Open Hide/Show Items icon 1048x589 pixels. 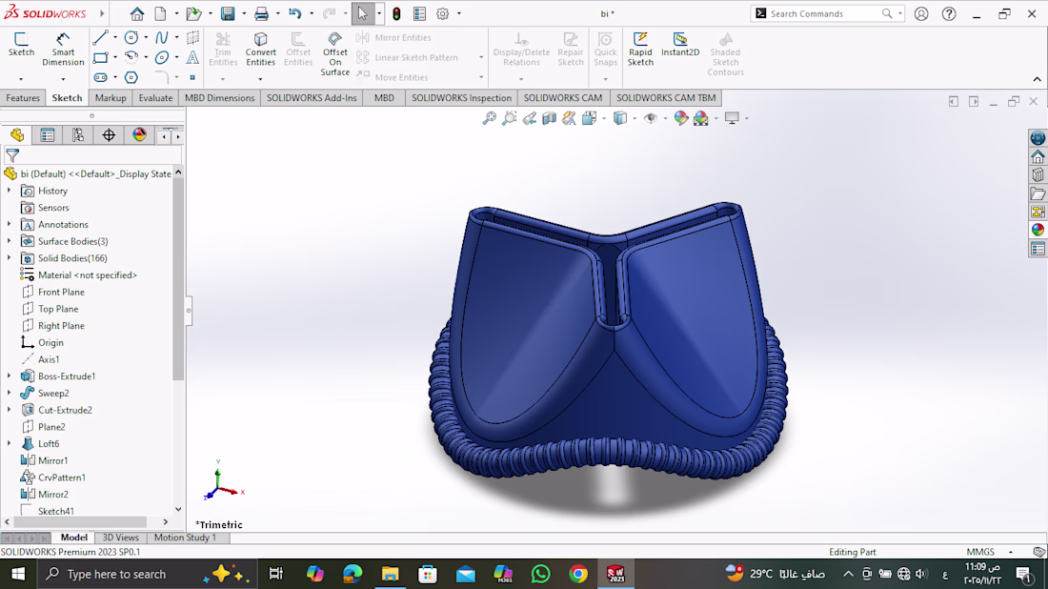[651, 118]
